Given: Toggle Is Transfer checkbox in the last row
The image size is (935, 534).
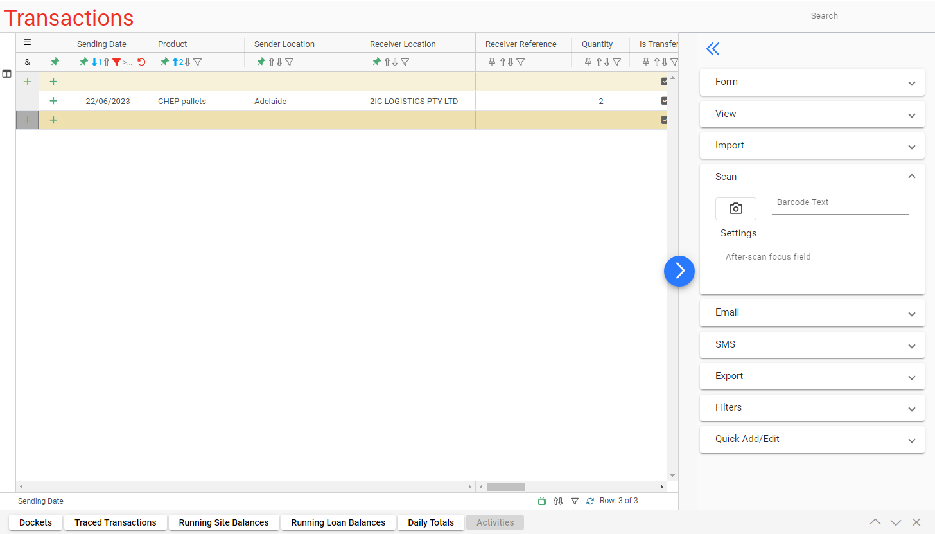Looking at the screenshot, I should (x=665, y=120).
